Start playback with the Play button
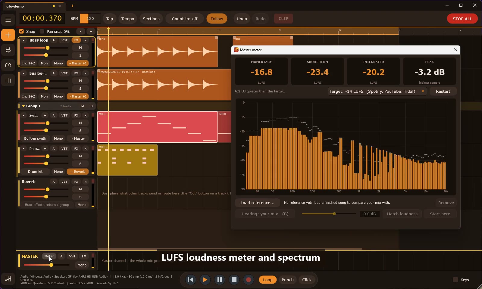 [x=205, y=280]
